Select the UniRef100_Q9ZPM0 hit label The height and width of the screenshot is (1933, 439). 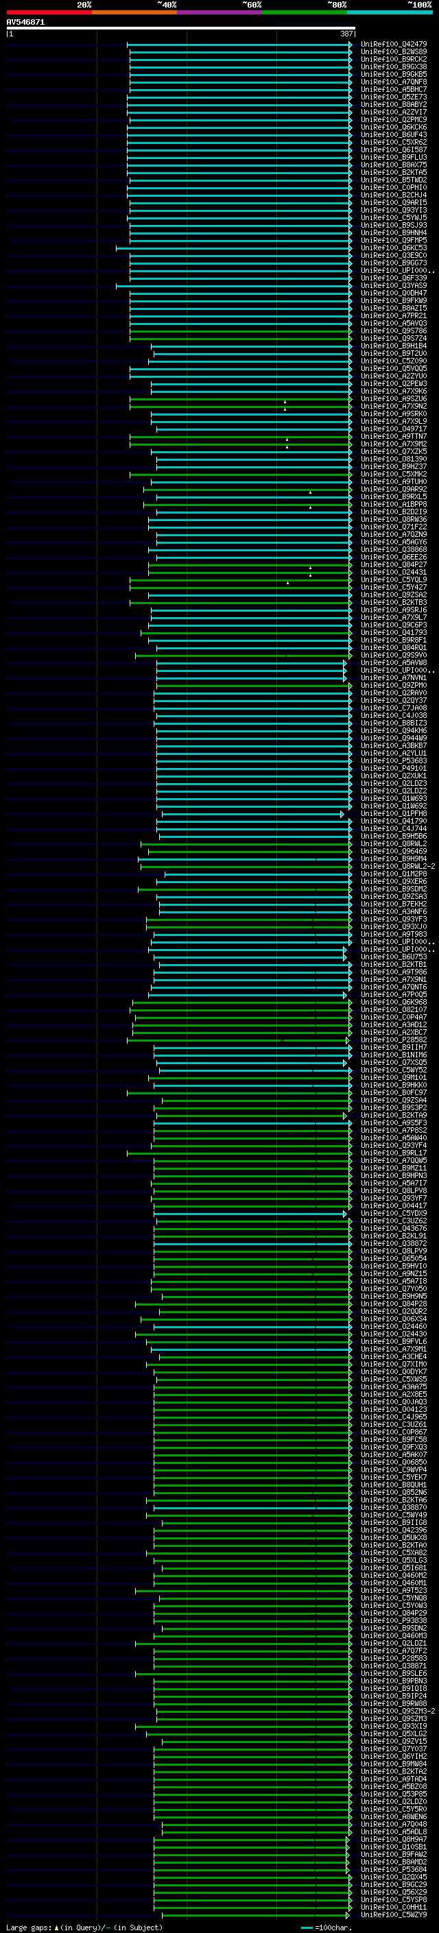coord(394,685)
